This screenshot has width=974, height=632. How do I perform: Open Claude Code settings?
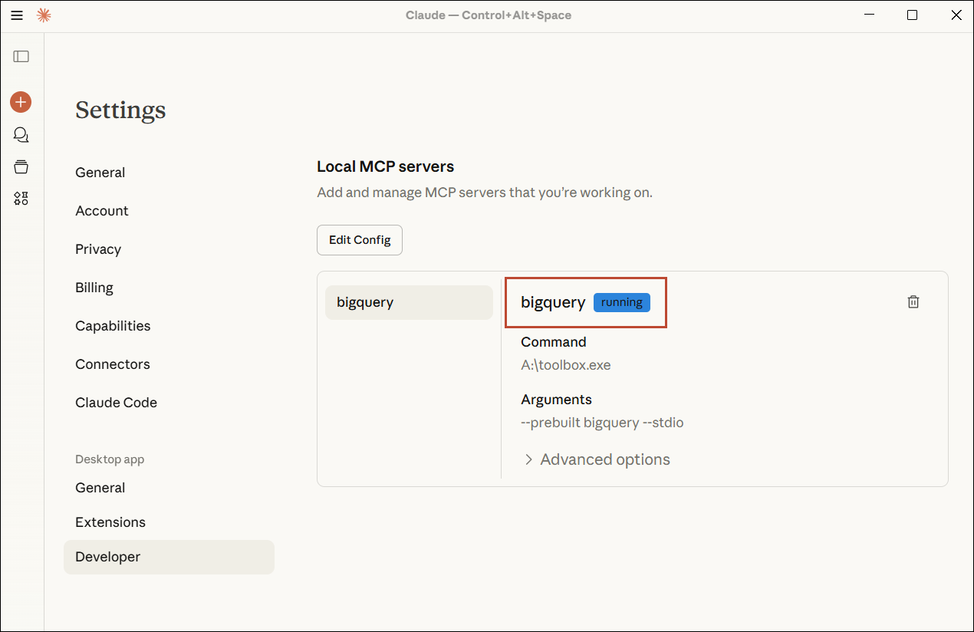coord(116,403)
